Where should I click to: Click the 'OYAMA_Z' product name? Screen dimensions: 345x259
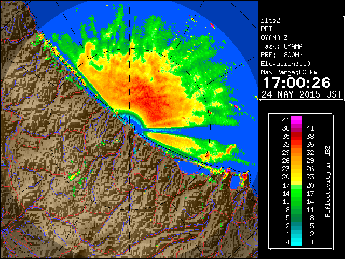[x=274, y=38]
